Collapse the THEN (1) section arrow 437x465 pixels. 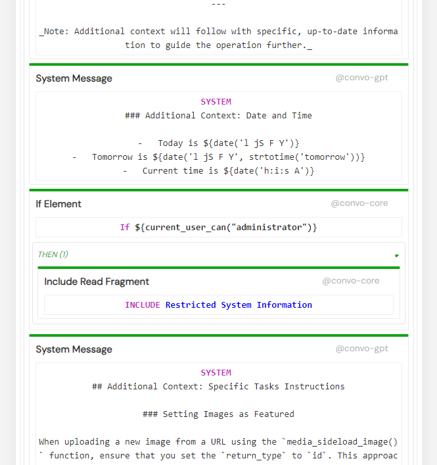[x=397, y=256]
